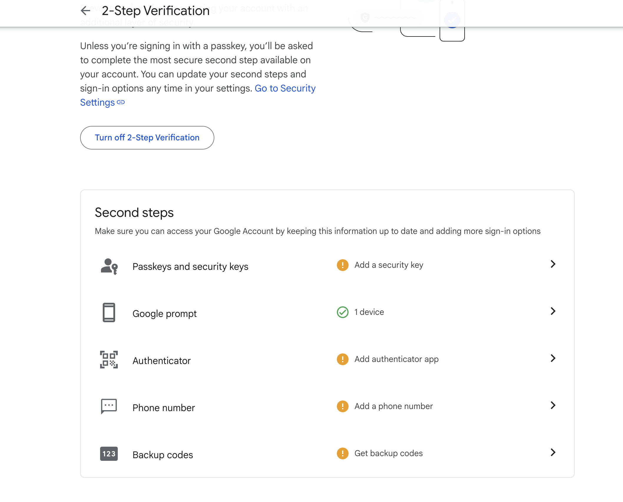Open the Authenticator label

pyautogui.click(x=162, y=361)
